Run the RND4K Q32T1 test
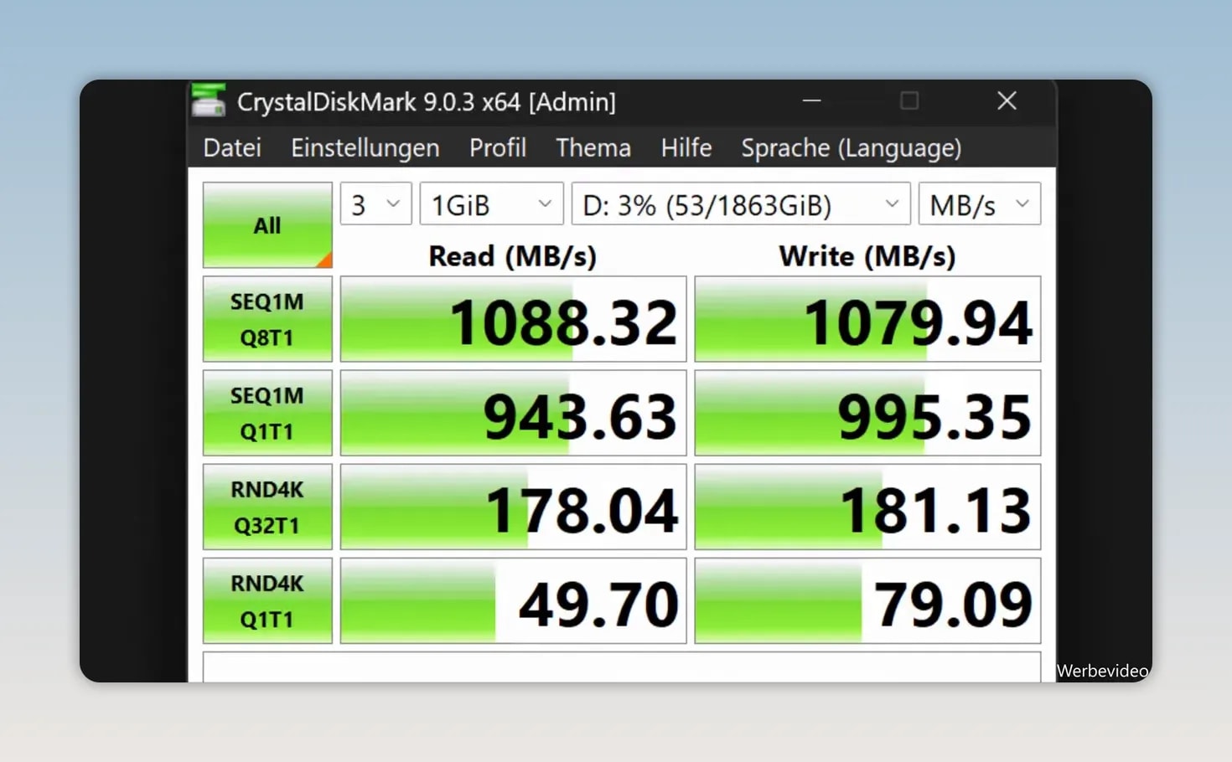The width and height of the screenshot is (1232, 762). 267,507
